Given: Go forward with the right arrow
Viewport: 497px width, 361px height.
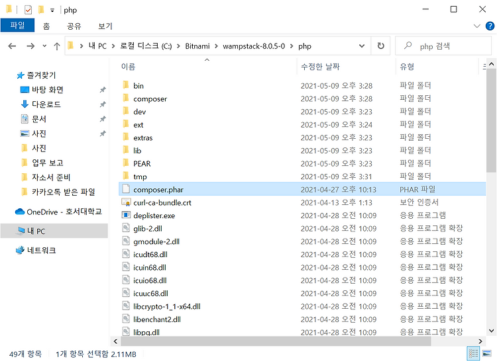Looking at the screenshot, I should click(30, 46).
